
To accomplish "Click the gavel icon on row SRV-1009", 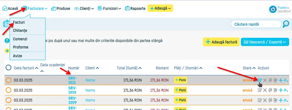I will tap(286, 100).
